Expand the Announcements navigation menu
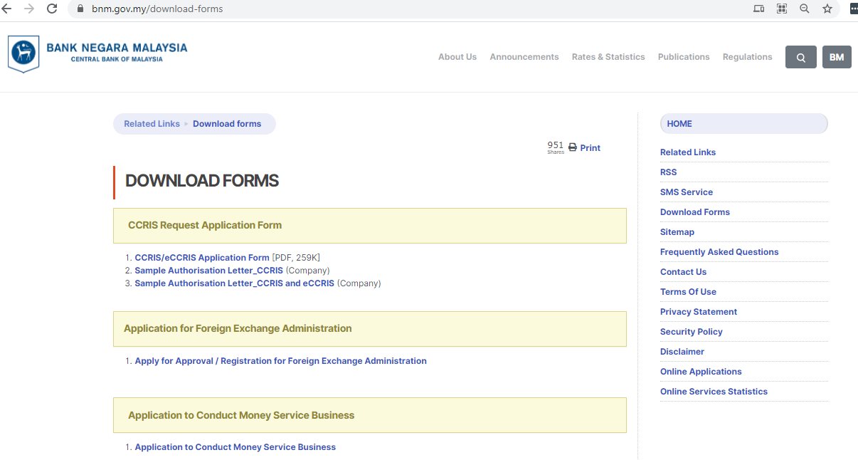This screenshot has height=460, width=858. (524, 57)
